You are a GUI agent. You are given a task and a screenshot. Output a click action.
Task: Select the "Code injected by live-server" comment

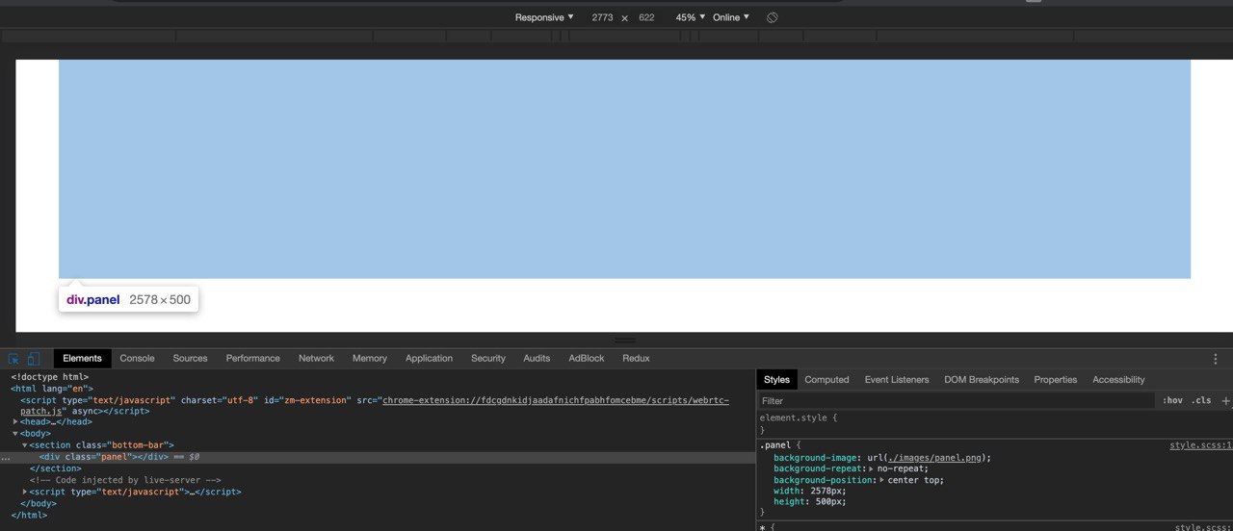pos(125,480)
